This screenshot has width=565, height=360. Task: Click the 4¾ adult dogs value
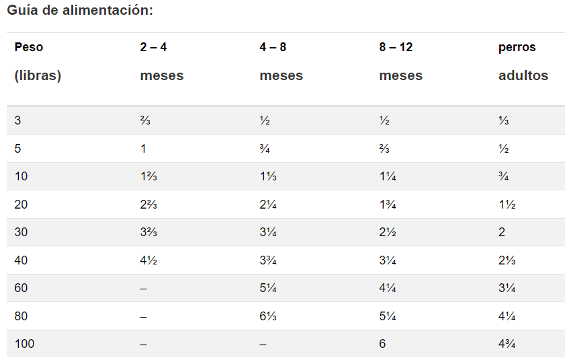(x=507, y=344)
